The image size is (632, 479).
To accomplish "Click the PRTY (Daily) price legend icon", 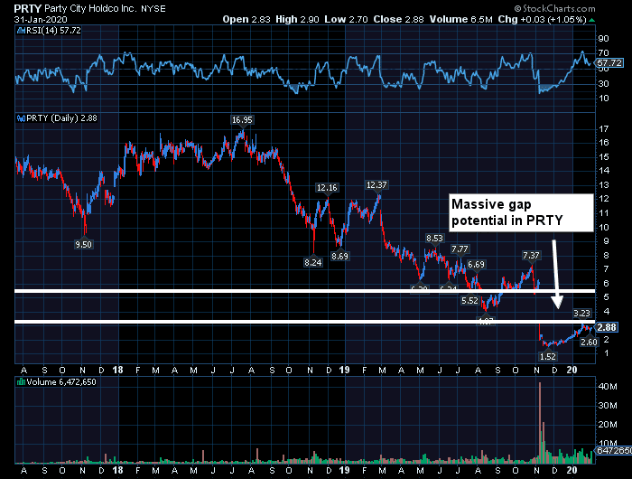I will click(22, 118).
